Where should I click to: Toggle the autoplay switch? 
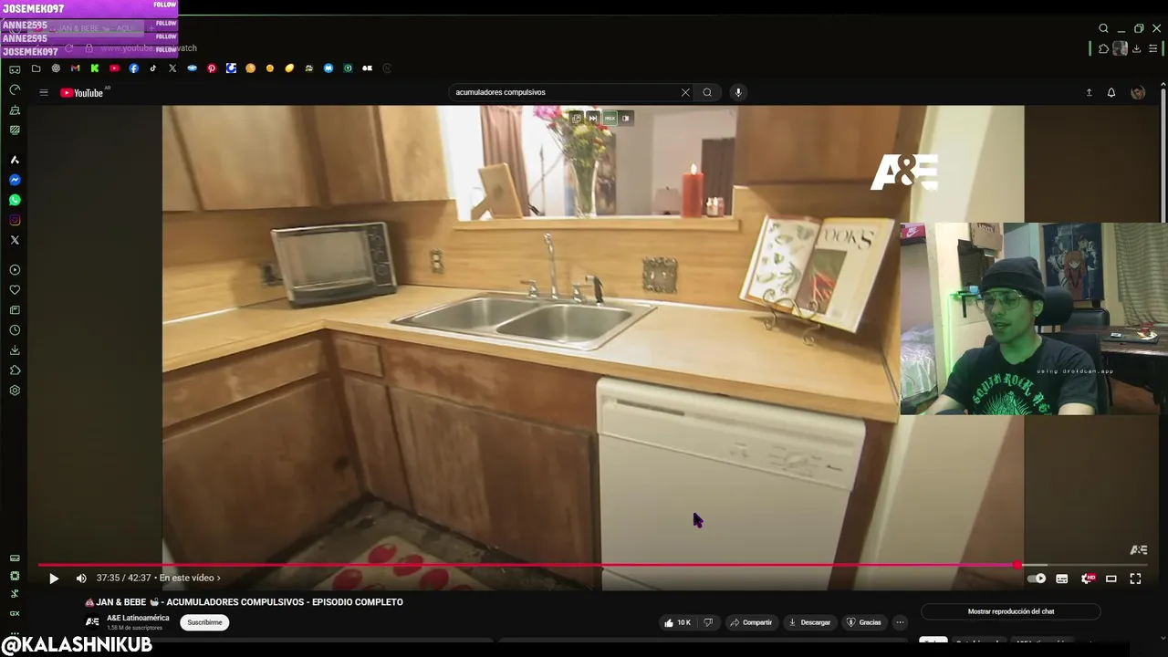point(1037,579)
